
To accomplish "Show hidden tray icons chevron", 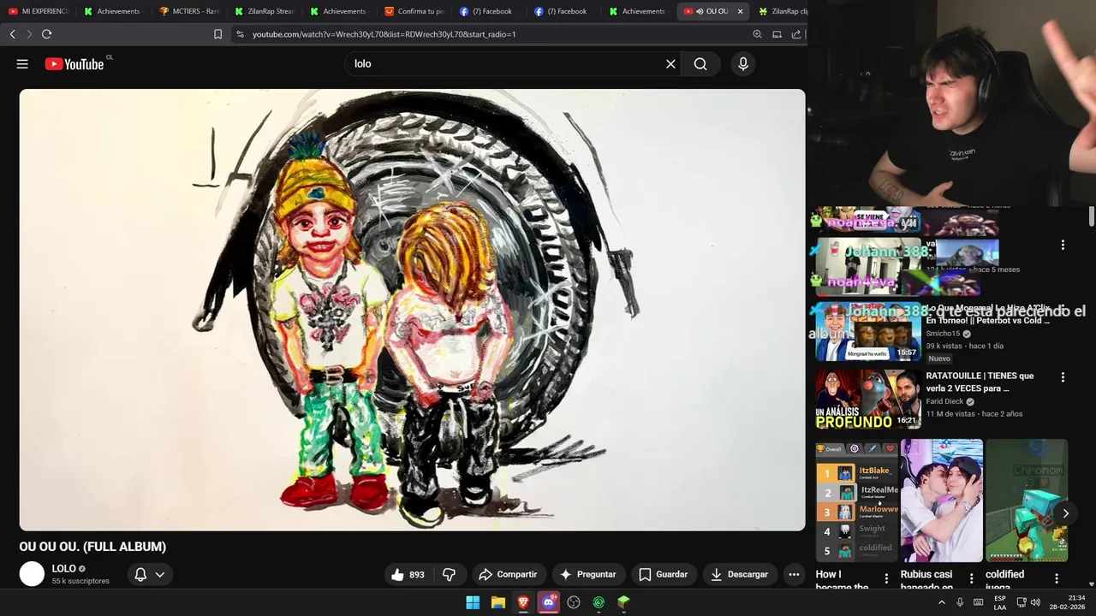I will pyautogui.click(x=942, y=602).
